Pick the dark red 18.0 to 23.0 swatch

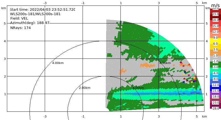pyautogui.click(x=215, y=17)
